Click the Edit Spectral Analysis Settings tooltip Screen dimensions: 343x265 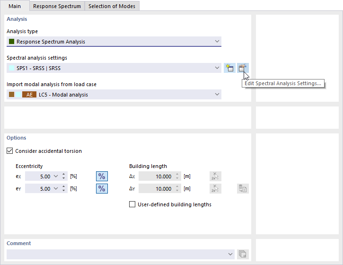click(x=283, y=83)
